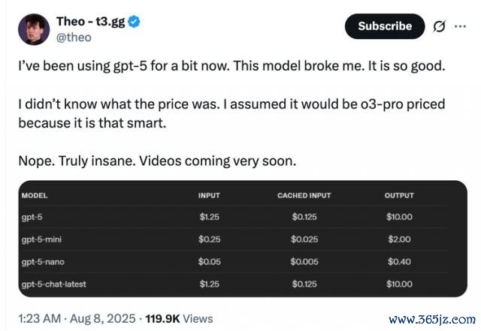Select the gpt-5-nano row label
Screen dimensions: 481x331
point(44,261)
